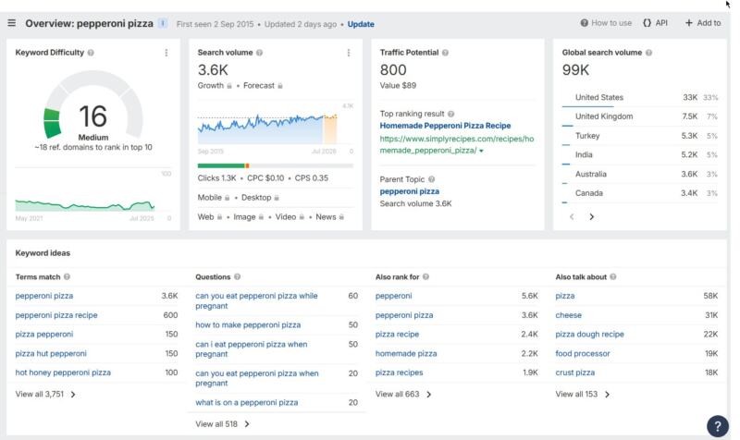Open hot honey pepperoni pizza keyword
The height and width of the screenshot is (440, 740).
(x=63, y=373)
